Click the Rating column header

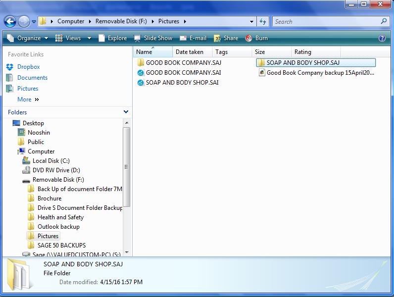316,52
